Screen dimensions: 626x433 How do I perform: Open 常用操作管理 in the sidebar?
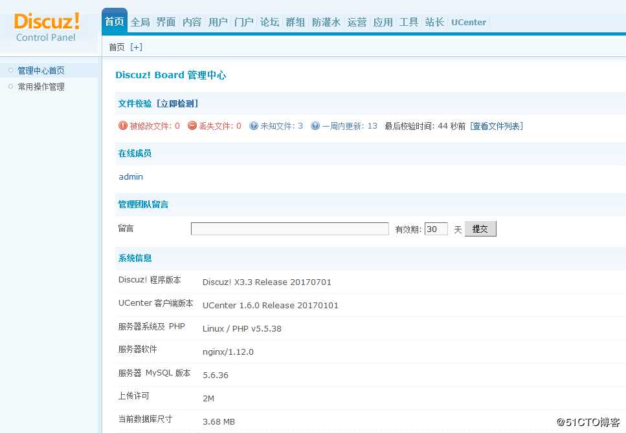(41, 87)
